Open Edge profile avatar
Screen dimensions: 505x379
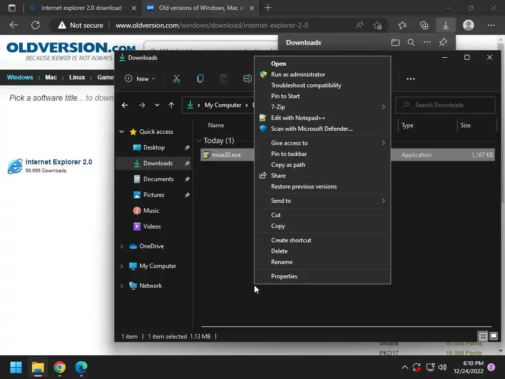(469, 25)
